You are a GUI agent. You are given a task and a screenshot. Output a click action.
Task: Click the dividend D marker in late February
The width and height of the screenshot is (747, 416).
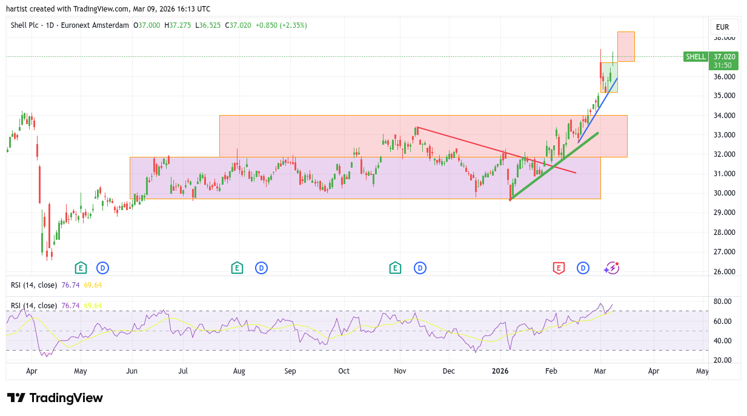pyautogui.click(x=583, y=268)
